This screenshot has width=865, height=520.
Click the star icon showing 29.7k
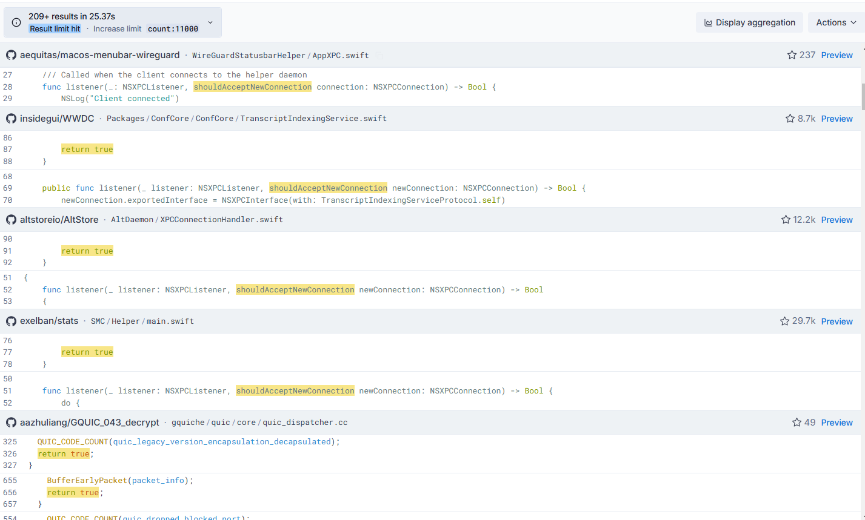pos(784,321)
